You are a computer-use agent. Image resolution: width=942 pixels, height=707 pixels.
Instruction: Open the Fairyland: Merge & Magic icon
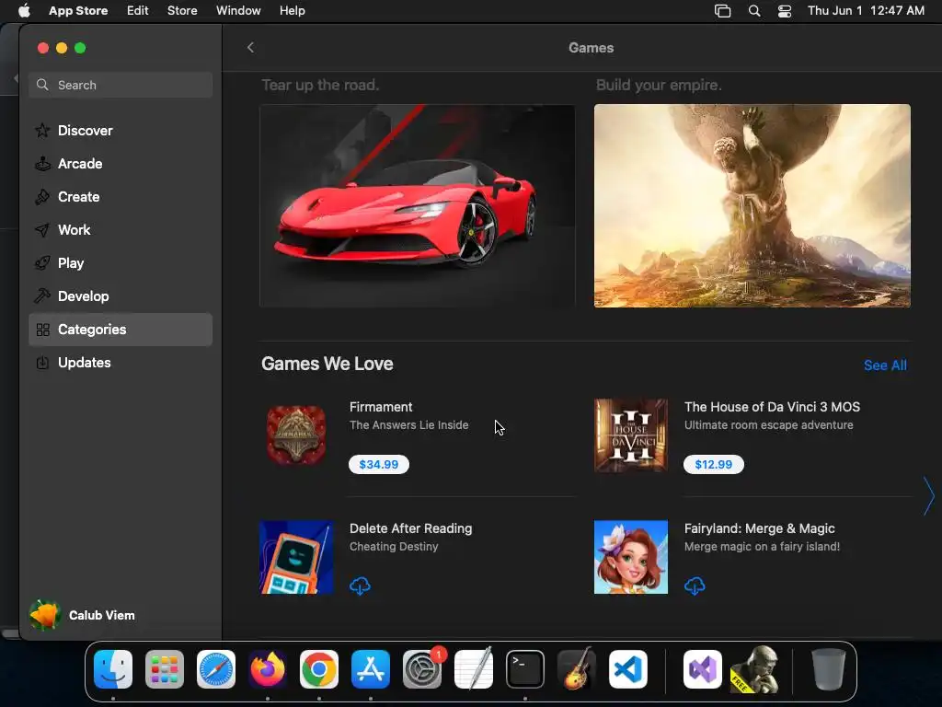click(x=631, y=557)
